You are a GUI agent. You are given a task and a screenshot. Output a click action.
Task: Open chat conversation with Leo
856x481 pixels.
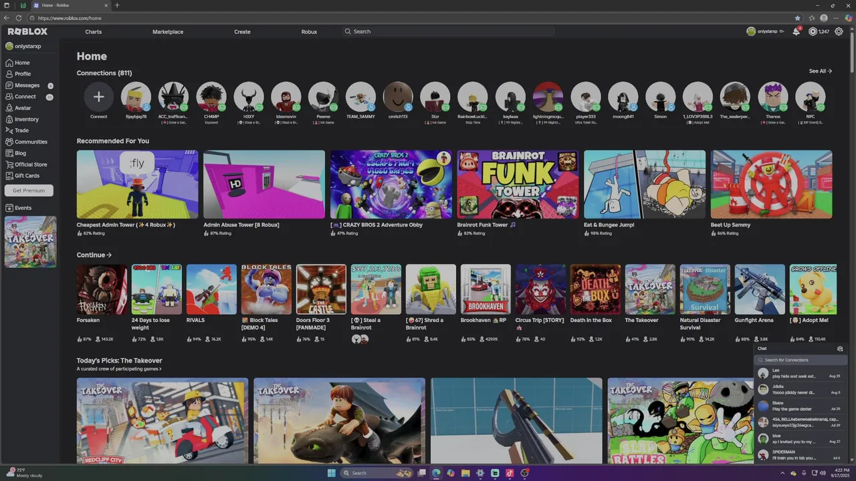pos(800,373)
